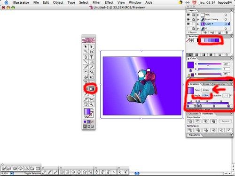Open the Layers panel options menu arrow

[x=232, y=10]
